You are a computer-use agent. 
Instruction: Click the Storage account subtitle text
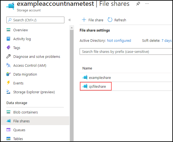click(x=29, y=10)
